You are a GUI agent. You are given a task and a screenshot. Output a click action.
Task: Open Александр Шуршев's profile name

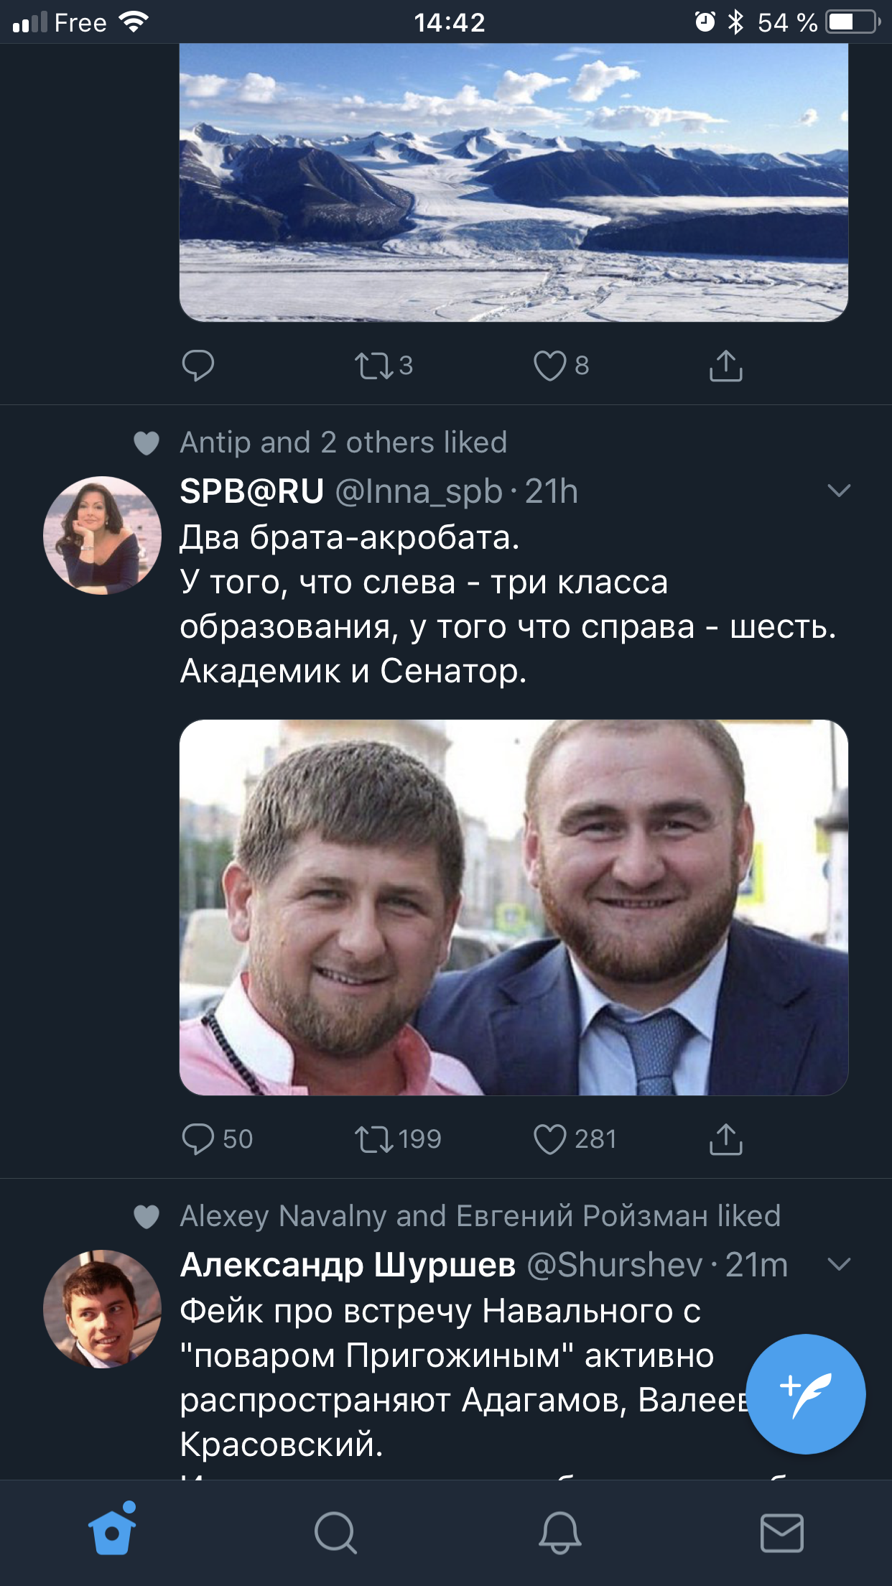click(x=348, y=1265)
